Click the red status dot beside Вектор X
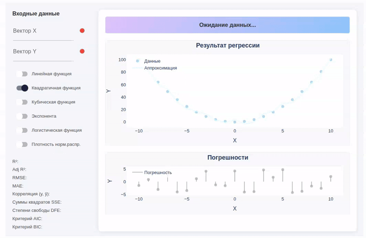 pyautogui.click(x=82, y=31)
